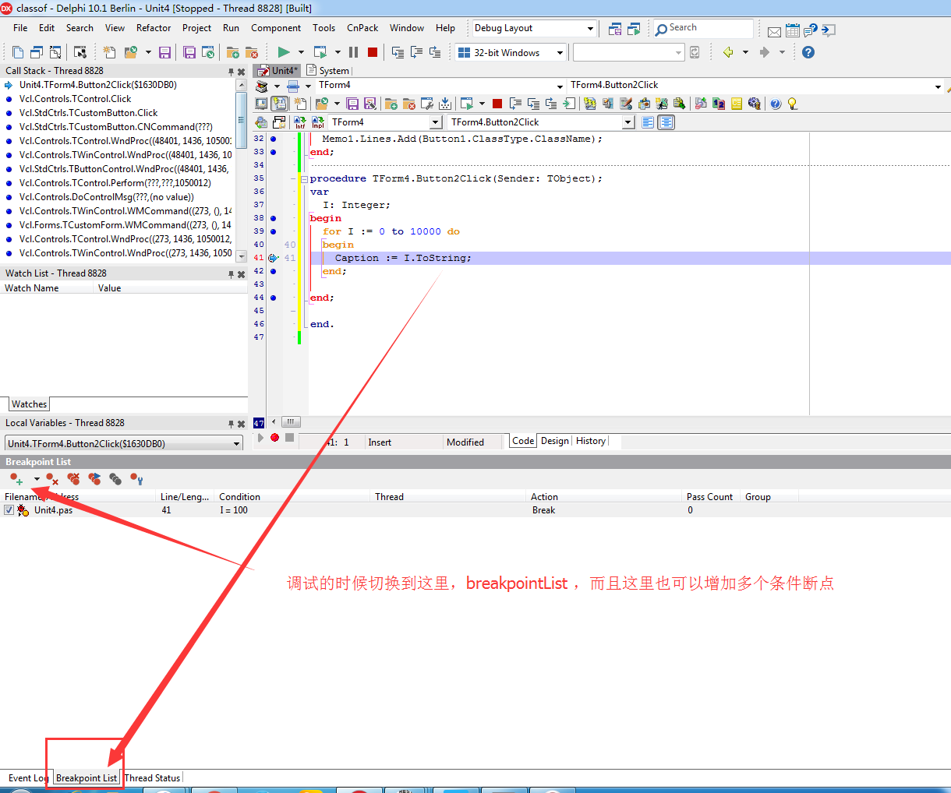Switch to the Thread Status tab
Image resolution: width=951 pixels, height=793 pixels.
pos(152,777)
